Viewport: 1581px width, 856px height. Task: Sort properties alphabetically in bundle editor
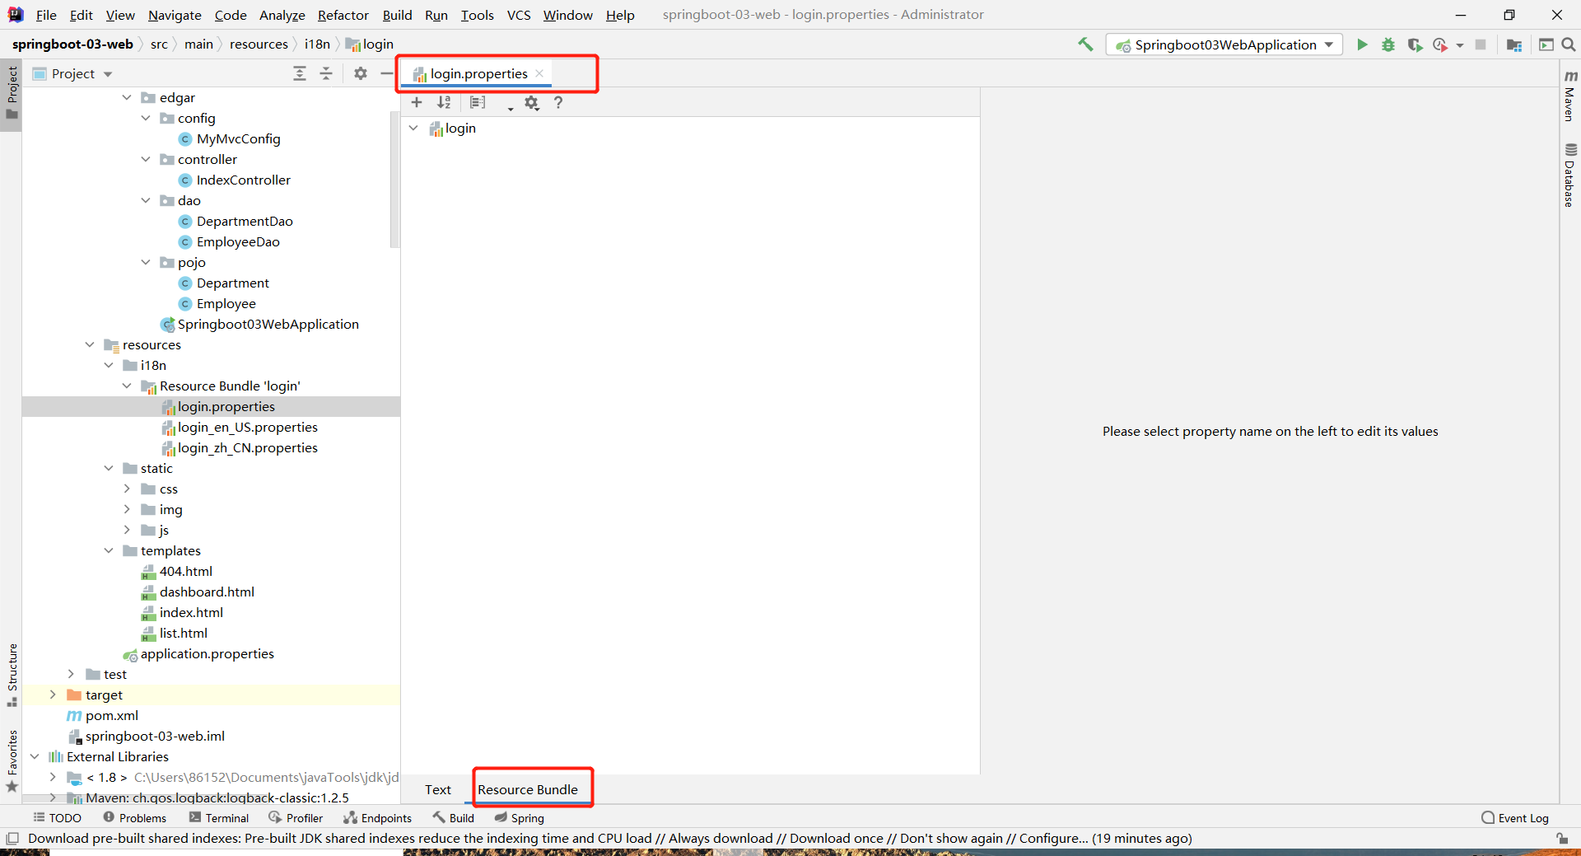pyautogui.click(x=444, y=103)
